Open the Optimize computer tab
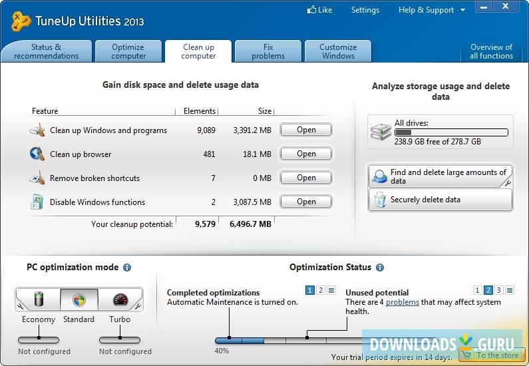The image size is (529, 366). 128,51
